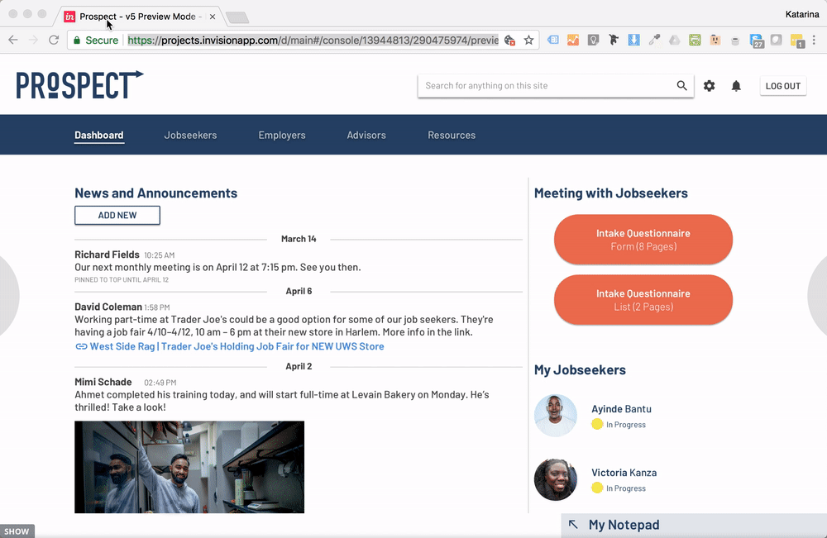Select the Prospect v5 Preview browser tab

tap(138, 17)
